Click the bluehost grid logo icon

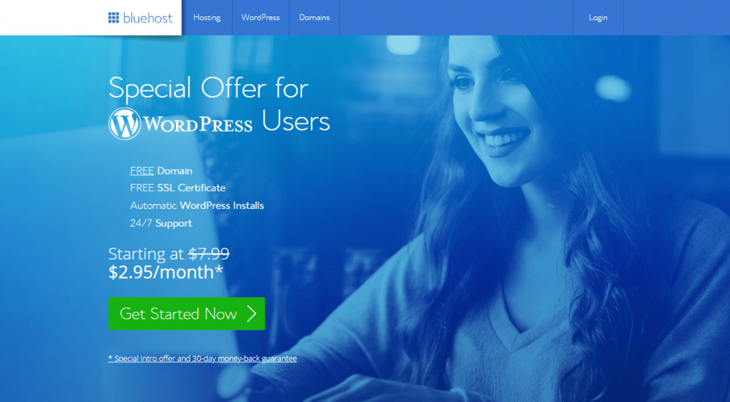[x=113, y=18]
